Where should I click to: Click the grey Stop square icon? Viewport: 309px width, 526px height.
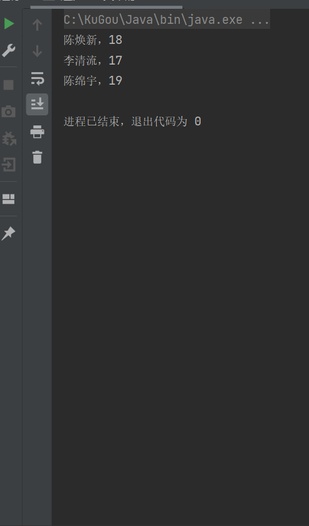click(x=8, y=85)
